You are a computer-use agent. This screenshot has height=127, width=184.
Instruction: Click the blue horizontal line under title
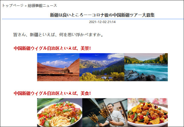pos(93,19)
